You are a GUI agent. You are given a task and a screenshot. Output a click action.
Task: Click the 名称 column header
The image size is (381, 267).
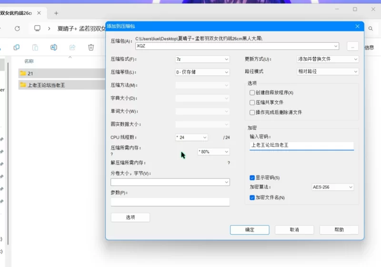[29, 61]
